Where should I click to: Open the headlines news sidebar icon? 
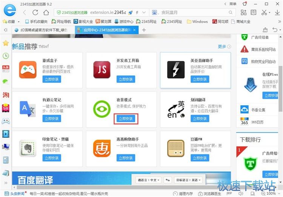[6, 69]
